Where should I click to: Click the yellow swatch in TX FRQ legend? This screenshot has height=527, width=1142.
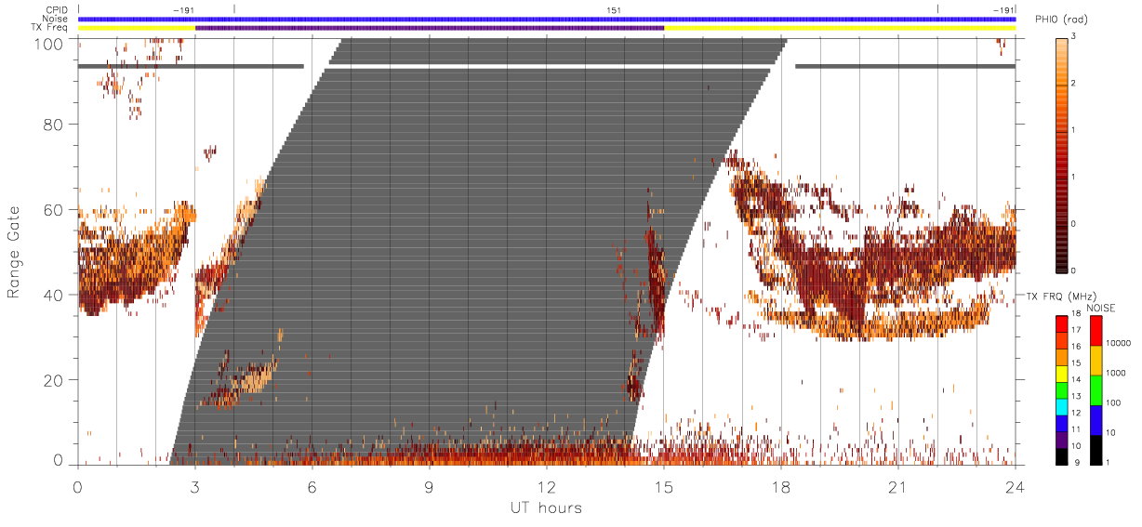pos(1061,373)
